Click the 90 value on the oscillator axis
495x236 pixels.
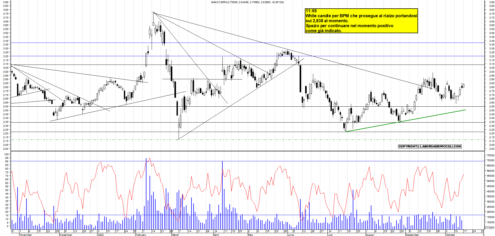[x=7, y=162]
